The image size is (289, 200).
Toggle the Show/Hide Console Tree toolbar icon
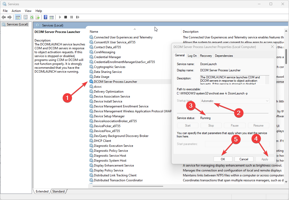tap(18, 17)
